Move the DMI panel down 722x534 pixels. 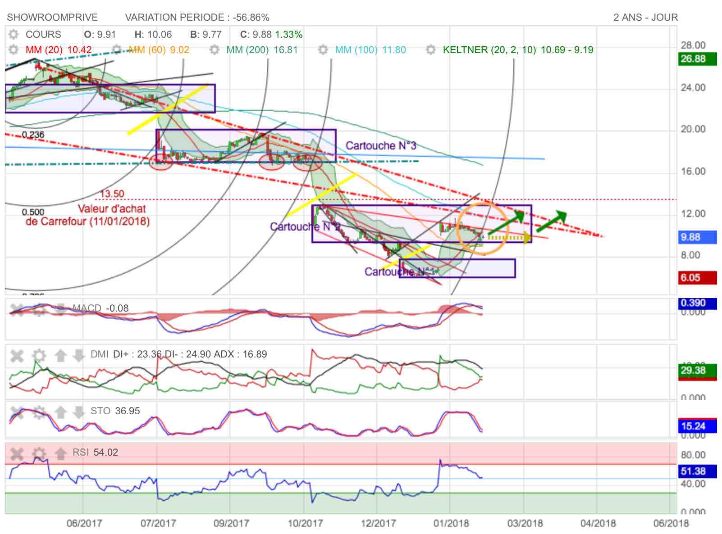[x=78, y=356]
